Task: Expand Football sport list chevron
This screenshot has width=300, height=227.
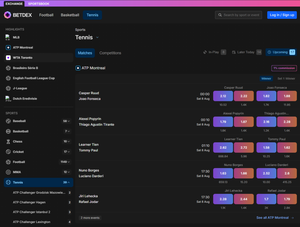Action: click(69, 162)
